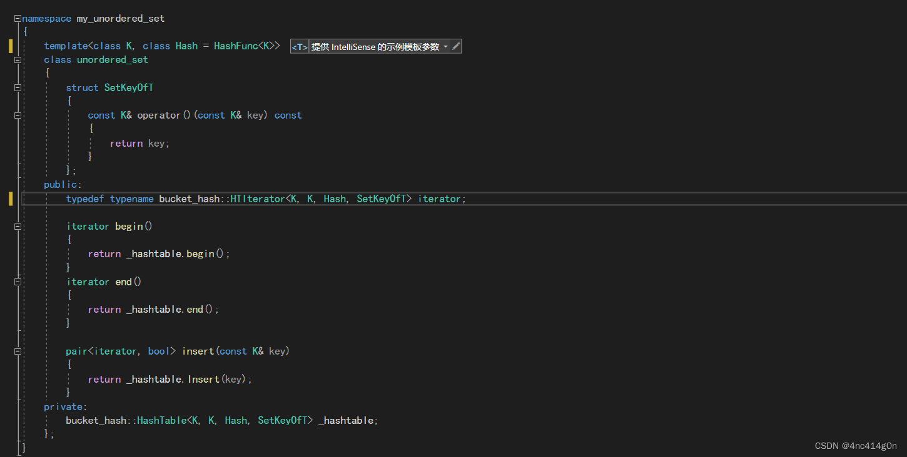Click the 'typename' keyword
Screen dimensions: 907x457
point(132,199)
